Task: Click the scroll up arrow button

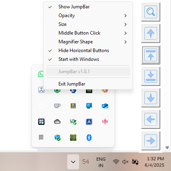Action: coord(151,33)
